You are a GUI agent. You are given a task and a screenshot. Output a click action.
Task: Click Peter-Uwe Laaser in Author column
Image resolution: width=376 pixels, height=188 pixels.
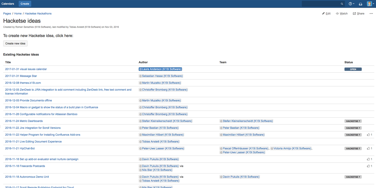[x=161, y=149]
